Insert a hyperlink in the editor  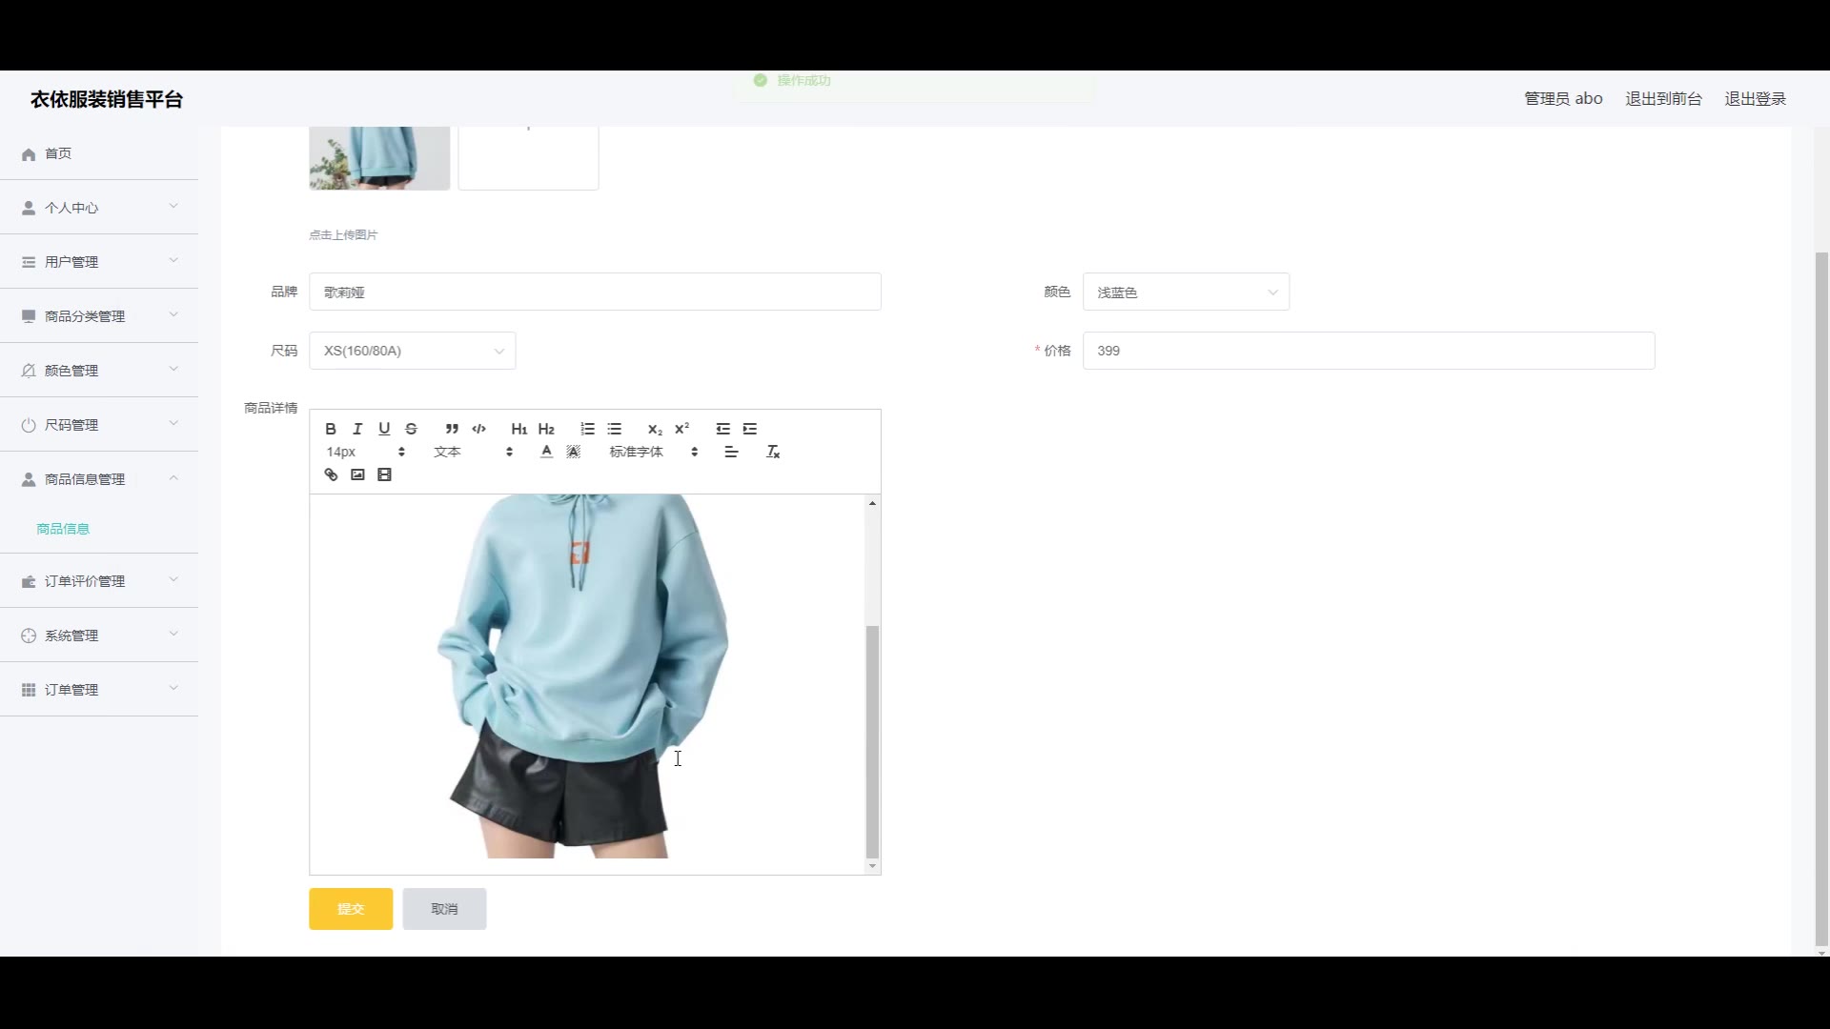(x=331, y=474)
